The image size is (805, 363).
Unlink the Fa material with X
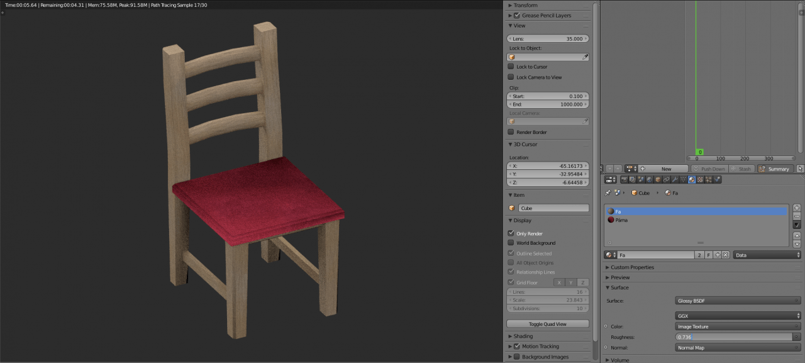click(x=725, y=255)
